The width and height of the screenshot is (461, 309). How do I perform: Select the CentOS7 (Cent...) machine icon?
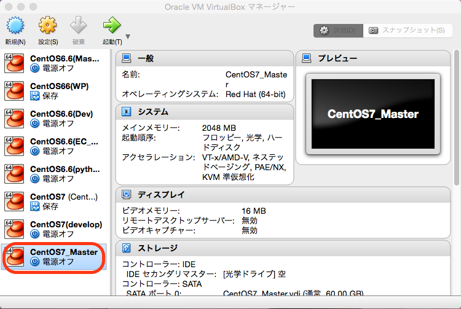coord(14,201)
